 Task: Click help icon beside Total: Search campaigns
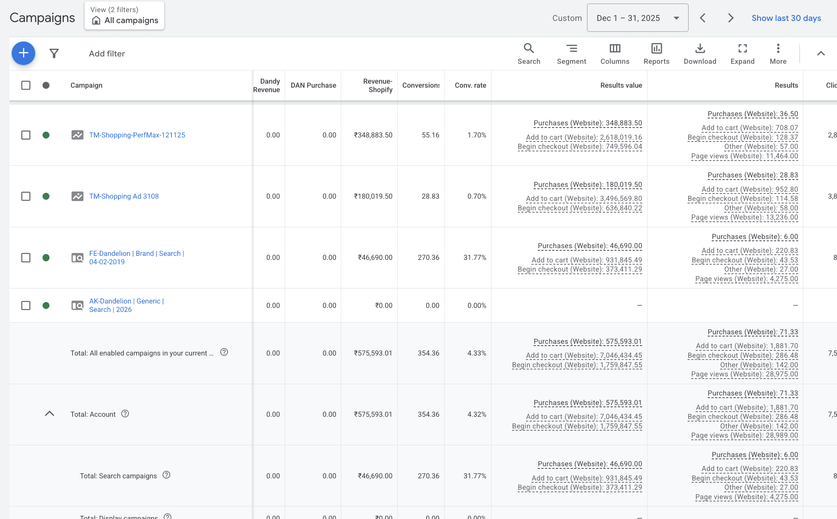pos(166,475)
